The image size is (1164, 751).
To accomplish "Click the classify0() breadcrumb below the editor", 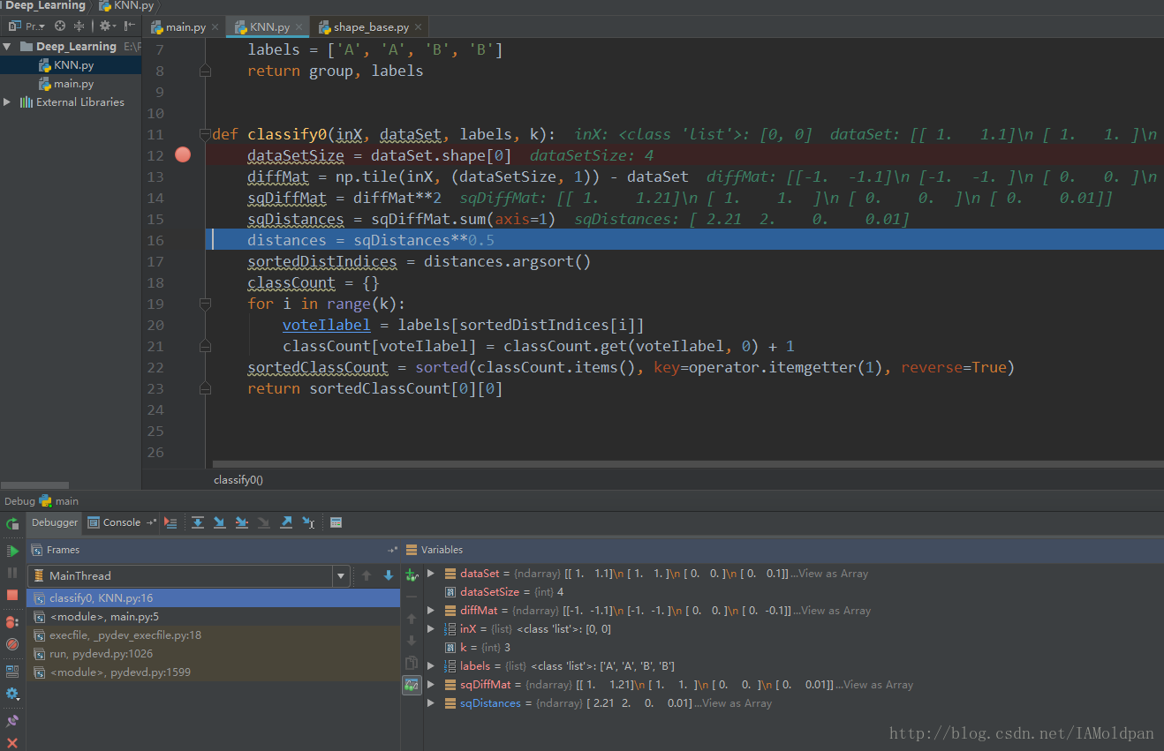I will (238, 480).
